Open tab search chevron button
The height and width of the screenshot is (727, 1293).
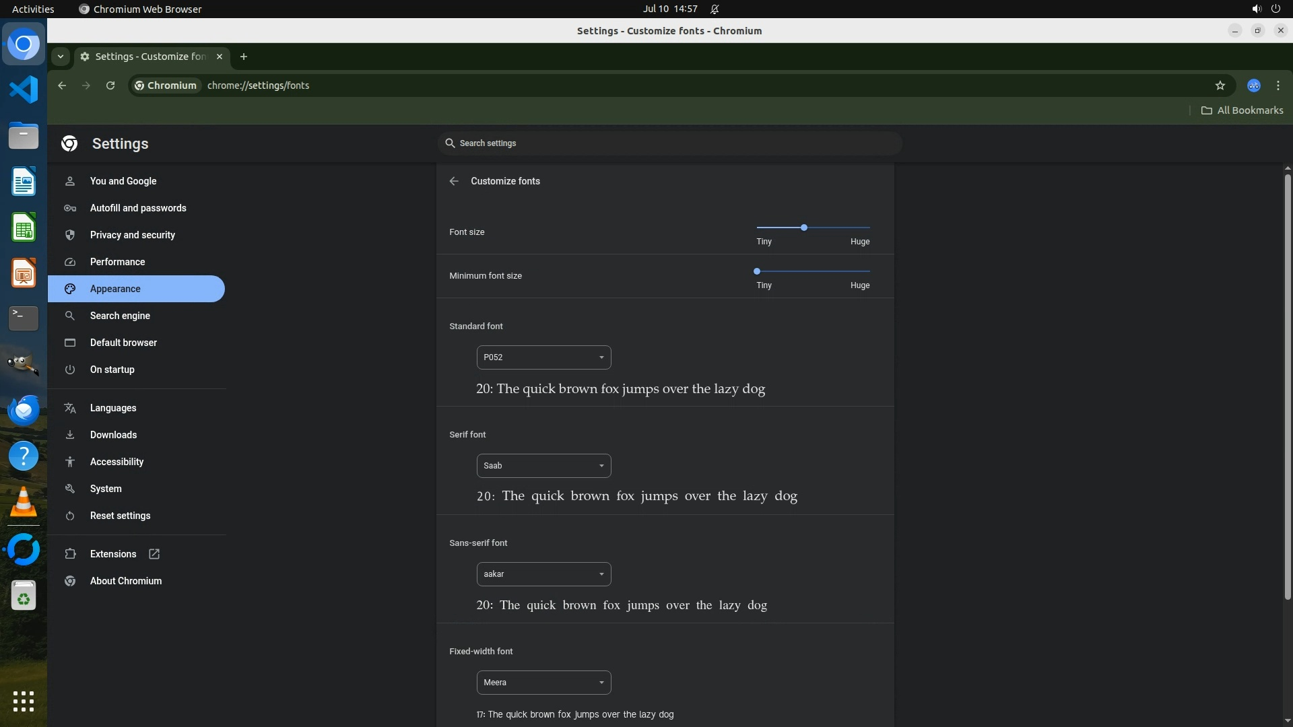pyautogui.click(x=61, y=57)
